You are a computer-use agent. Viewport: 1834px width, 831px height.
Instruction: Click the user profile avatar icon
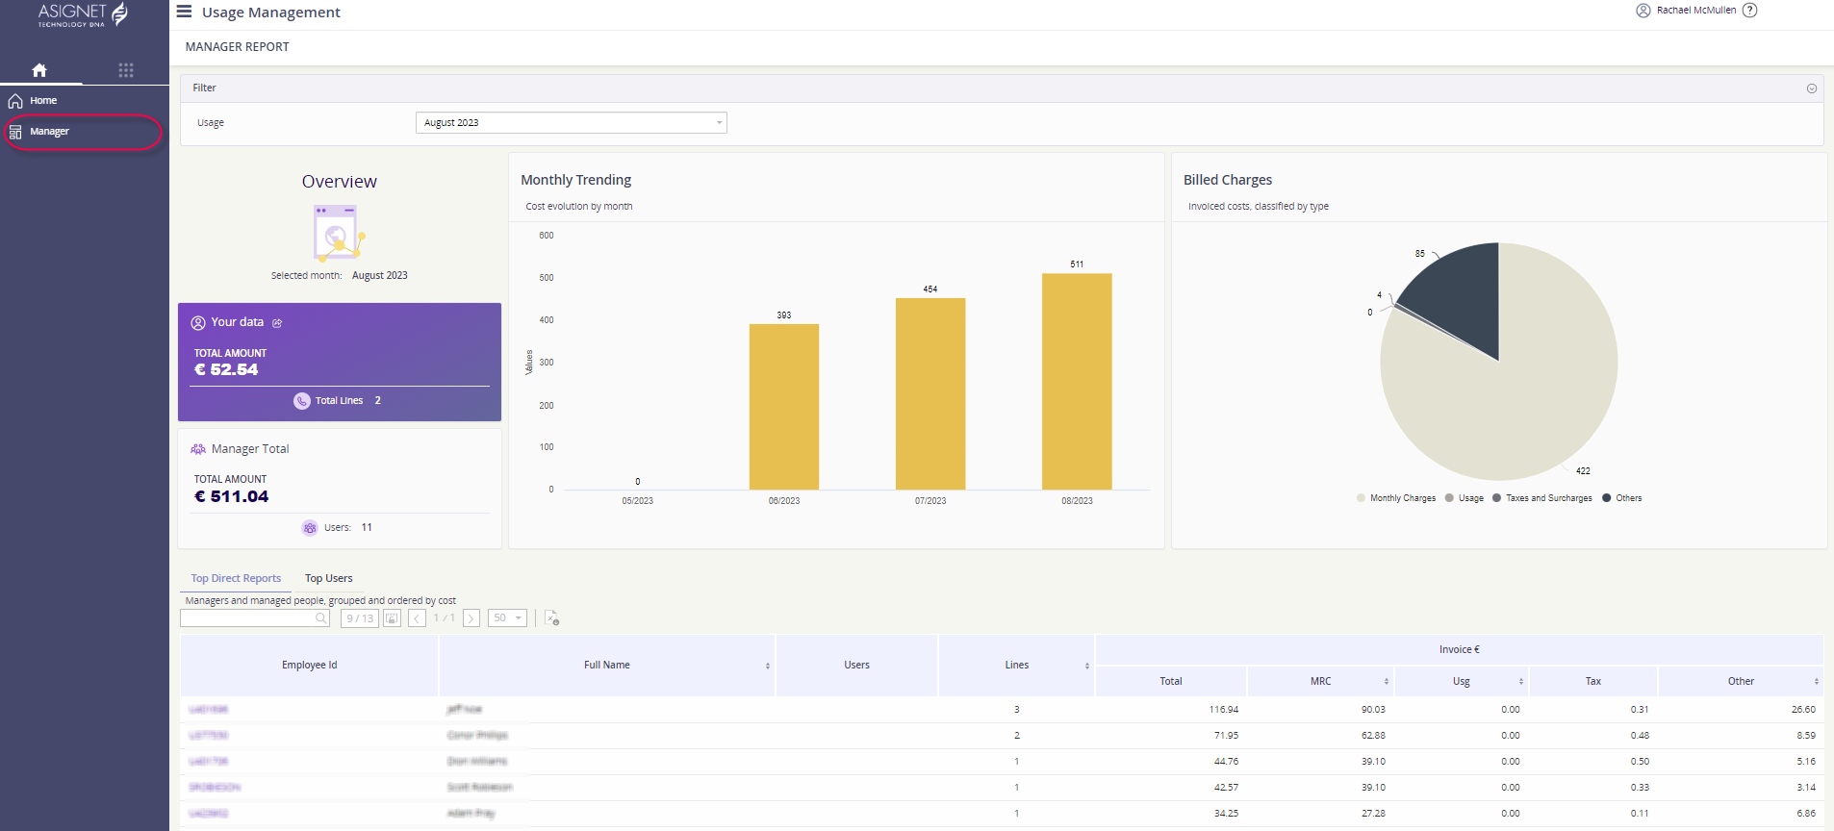pyautogui.click(x=1643, y=11)
